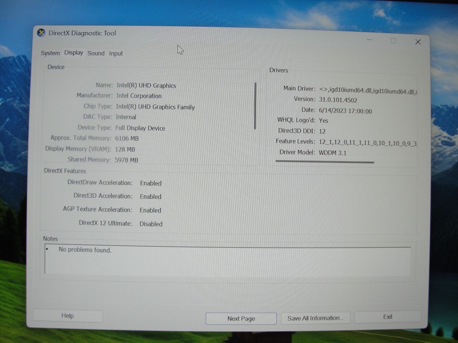This screenshot has height=343, width=458.
Task: Click AGP Texture Acceleration Enabled status
Action: (151, 210)
